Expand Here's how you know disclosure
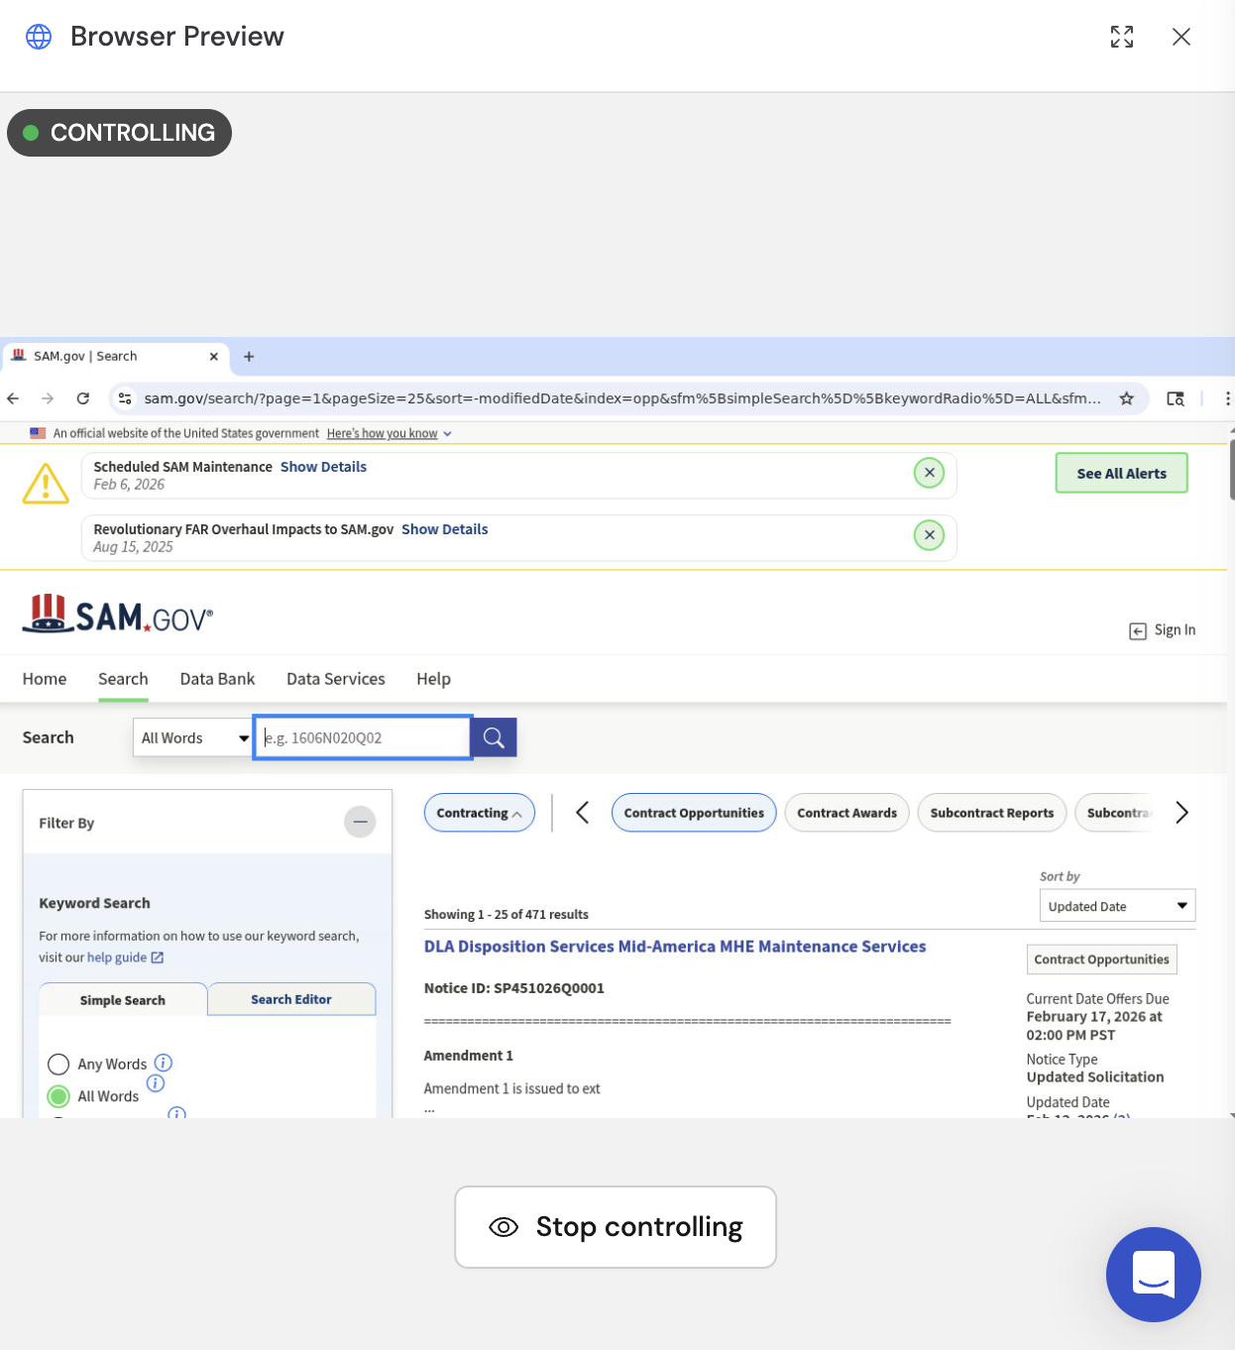The height and width of the screenshot is (1350, 1235). pos(389,433)
